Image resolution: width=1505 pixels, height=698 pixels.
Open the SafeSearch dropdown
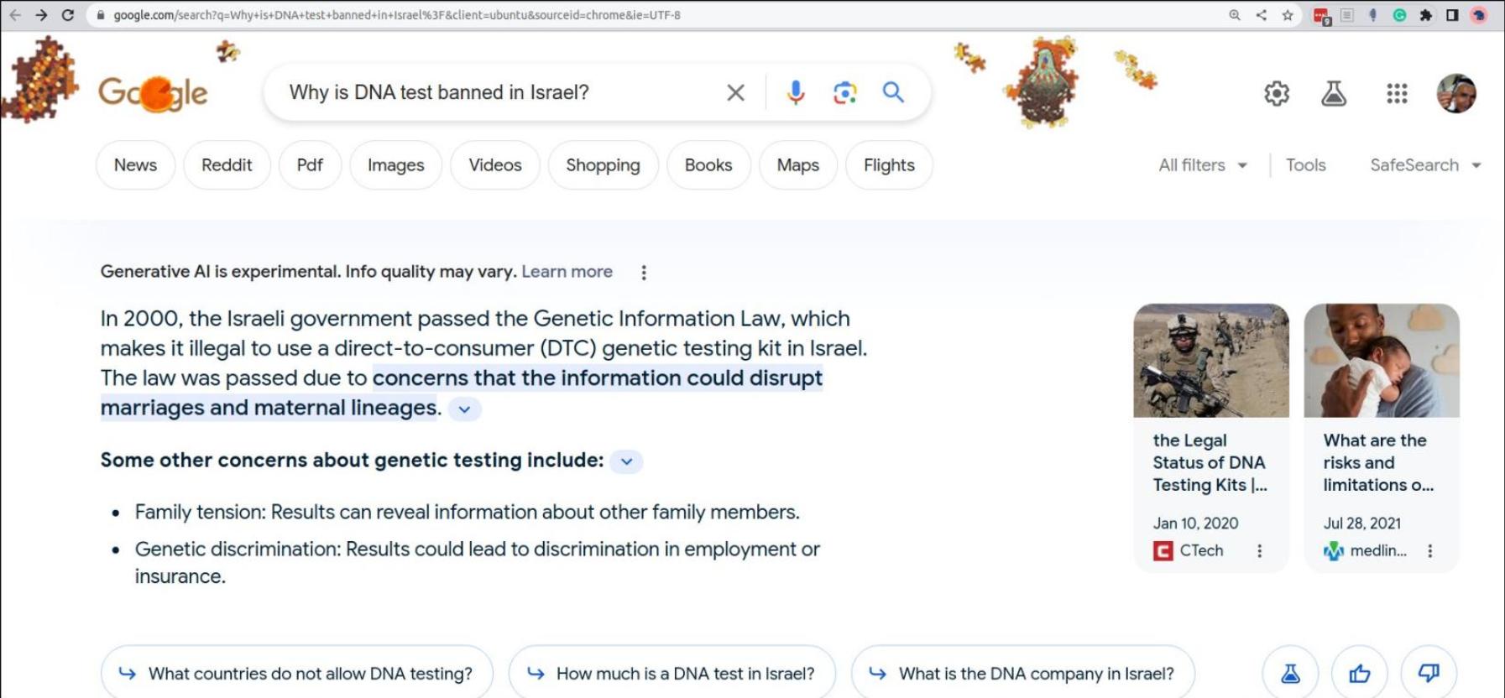click(x=1424, y=165)
